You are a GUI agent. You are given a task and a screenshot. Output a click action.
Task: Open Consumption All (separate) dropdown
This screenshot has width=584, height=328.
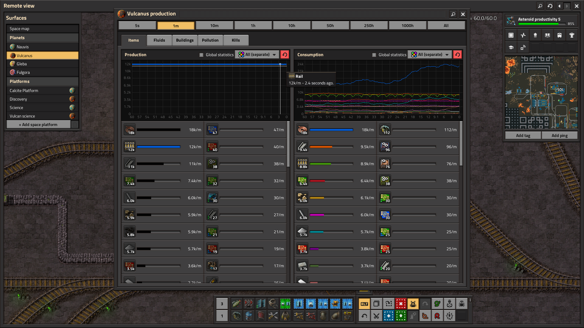(430, 55)
